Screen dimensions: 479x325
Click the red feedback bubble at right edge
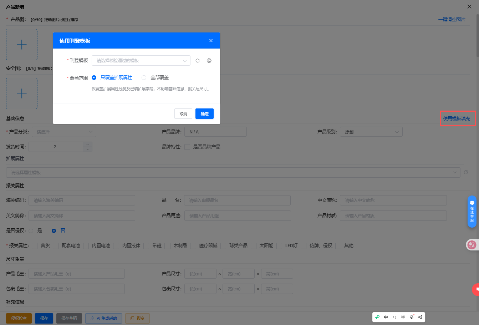476,289
